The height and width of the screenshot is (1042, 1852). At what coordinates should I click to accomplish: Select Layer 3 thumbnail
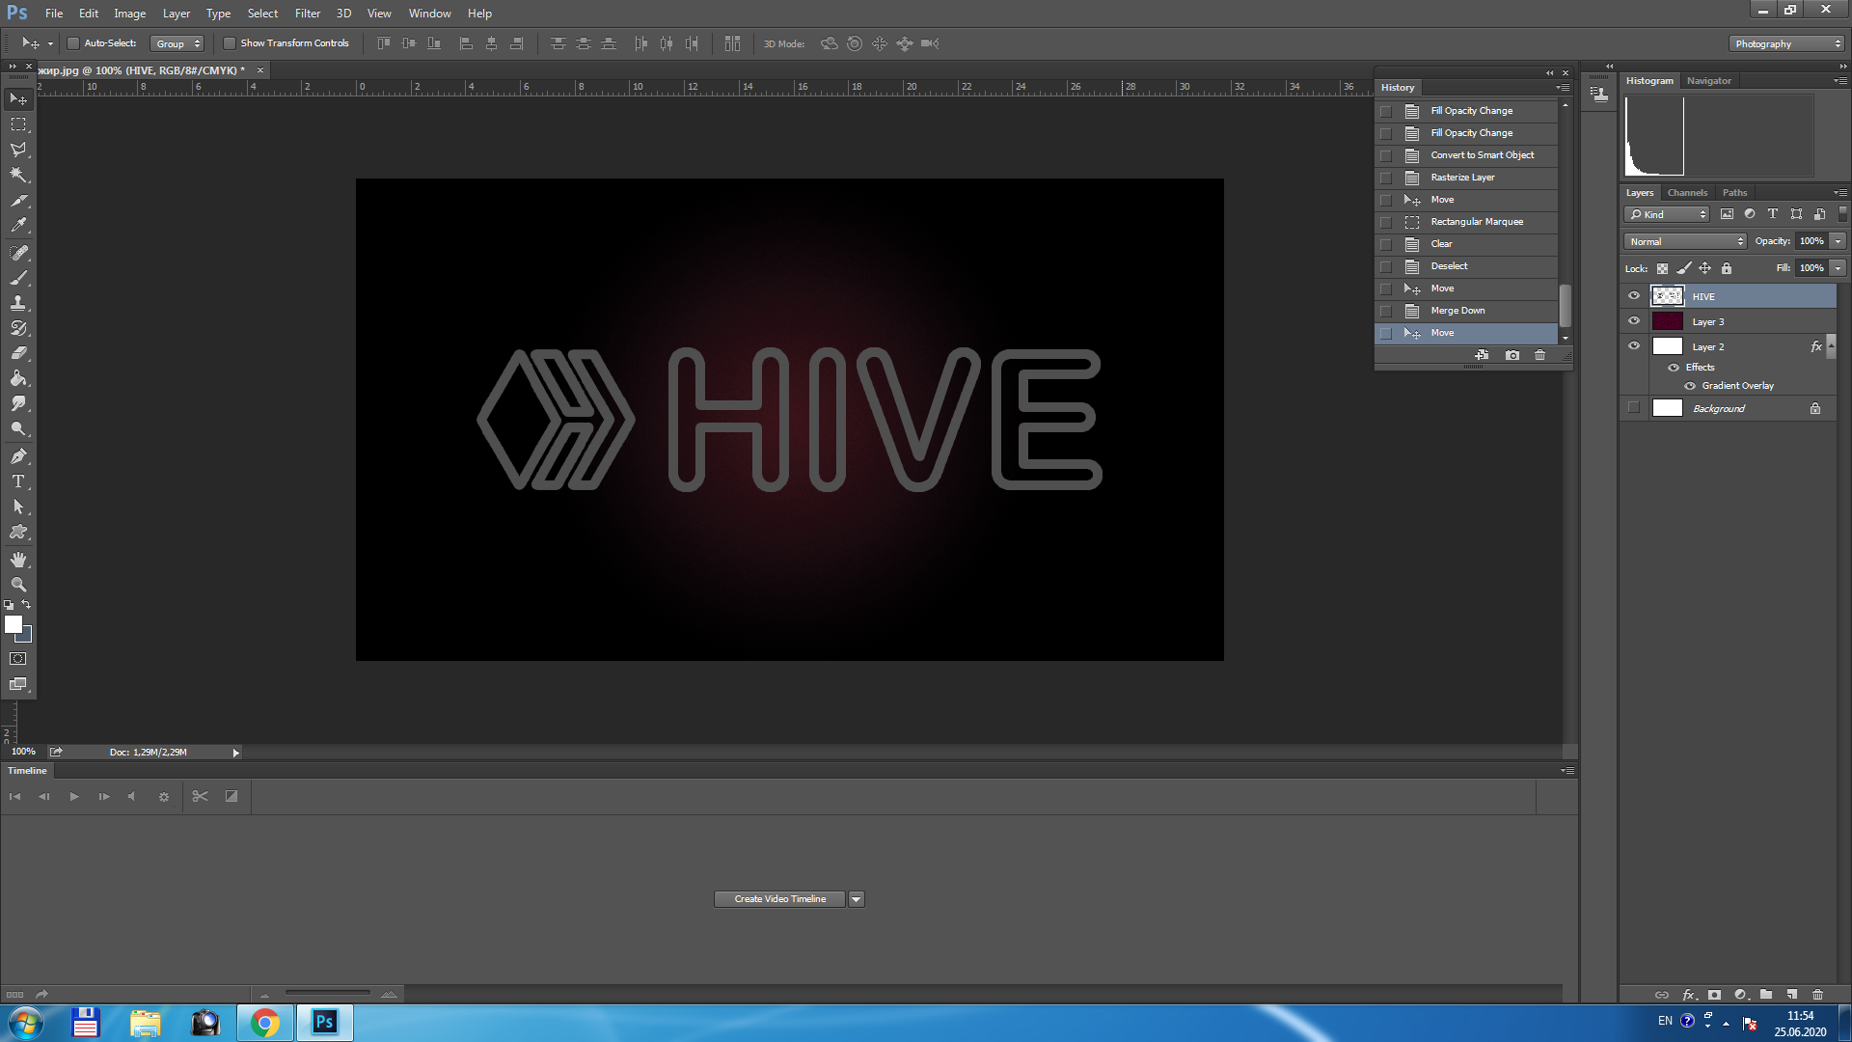click(1667, 321)
